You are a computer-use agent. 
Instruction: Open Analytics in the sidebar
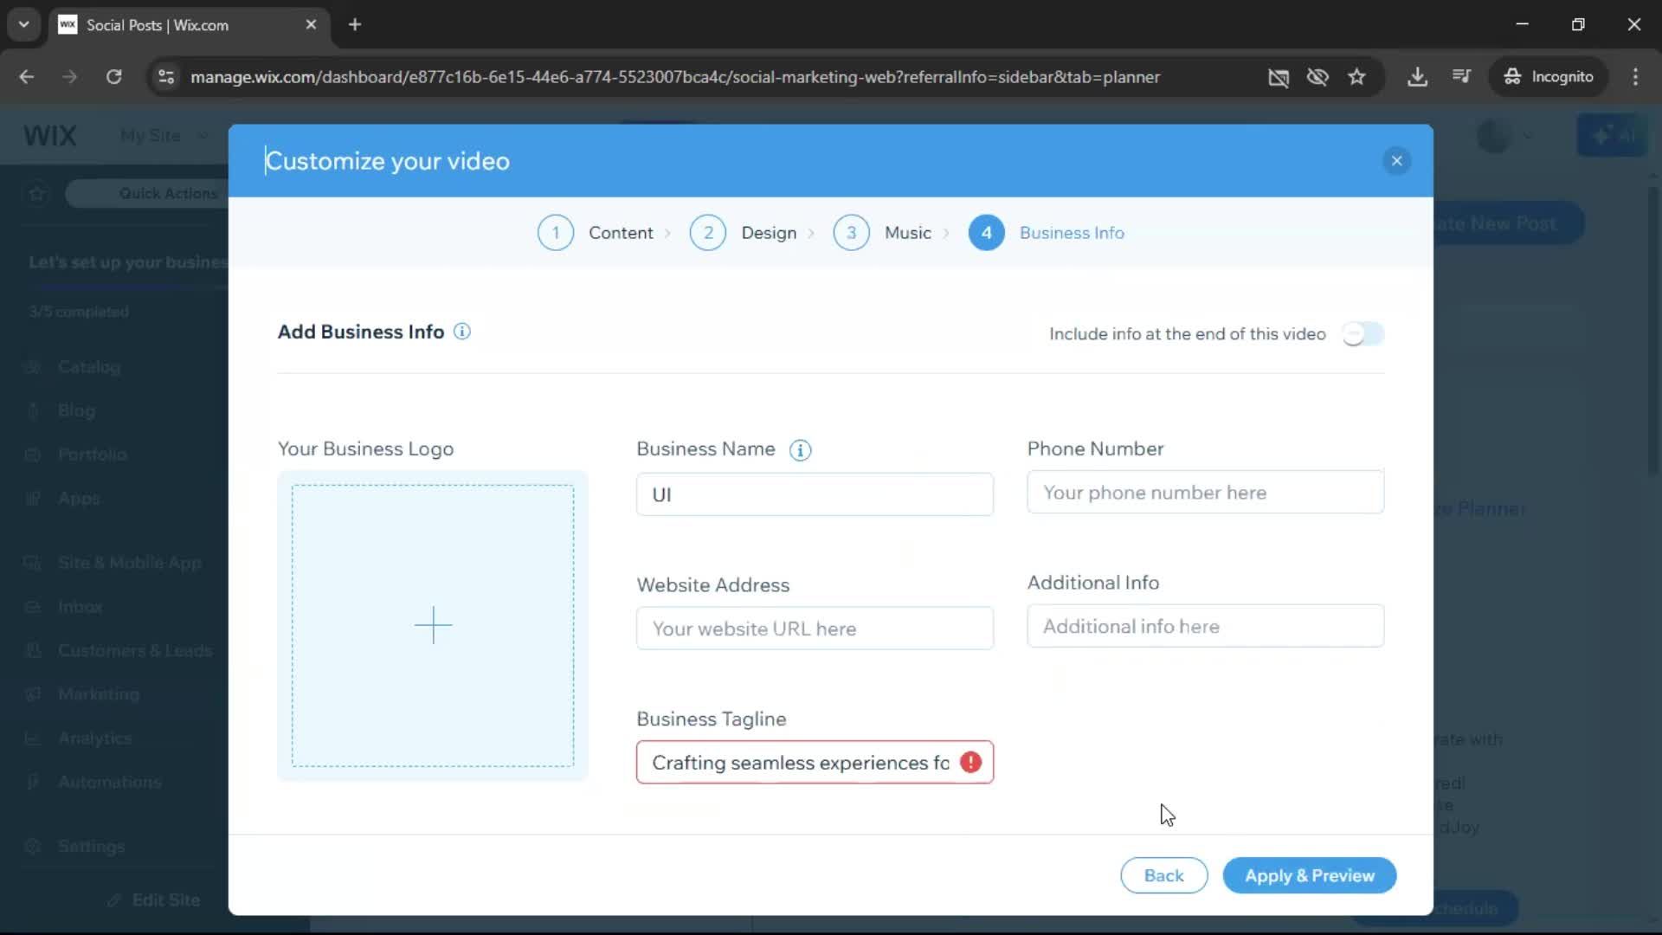tap(94, 738)
